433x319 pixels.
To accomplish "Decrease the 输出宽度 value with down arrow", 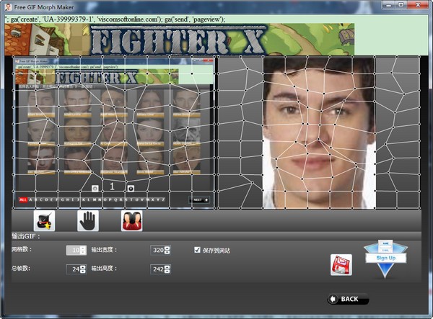I will 167,252.
